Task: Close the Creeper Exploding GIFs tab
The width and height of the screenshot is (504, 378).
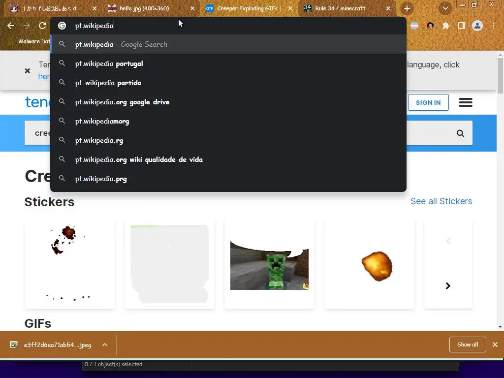Action: pos(290,8)
